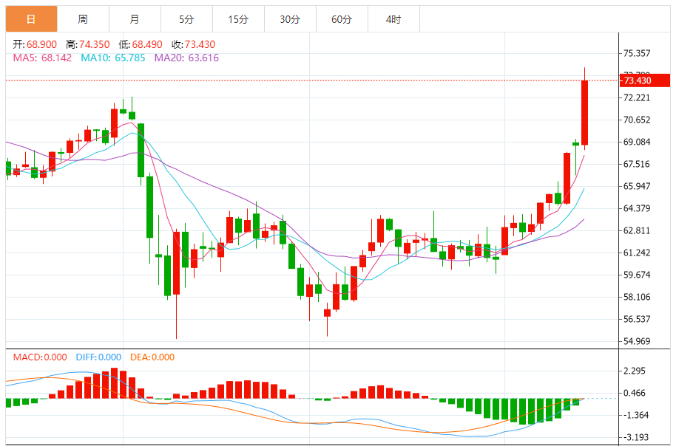Viewport: 676px width, 446px height.
Task: Click the low price text 低:68.490
Action: pos(141,44)
